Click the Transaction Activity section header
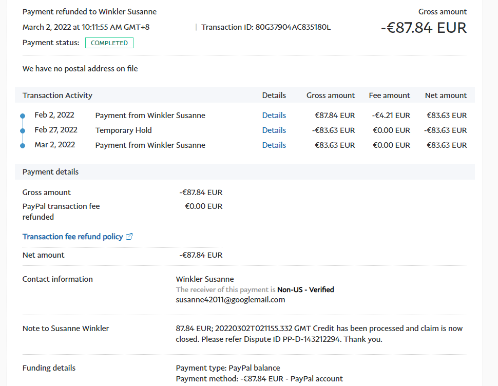 pyautogui.click(x=58, y=95)
